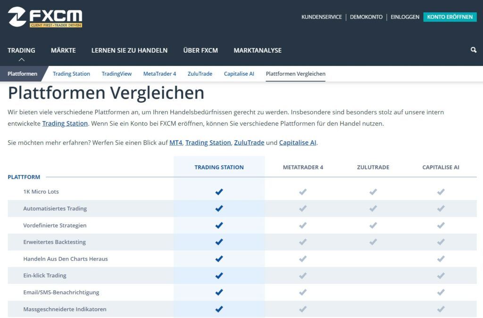
Task: Click MetaTrader 4 checkmark for Automatisiertes Trading
Action: [303, 208]
